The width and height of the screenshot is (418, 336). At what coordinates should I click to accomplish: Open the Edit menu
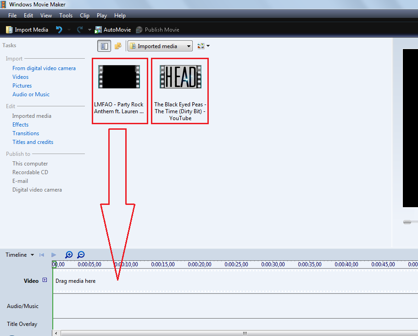28,16
